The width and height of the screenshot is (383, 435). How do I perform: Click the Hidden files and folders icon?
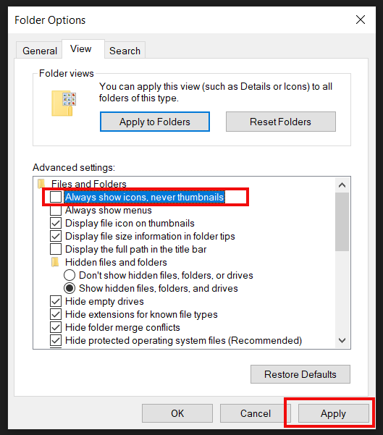click(x=55, y=262)
